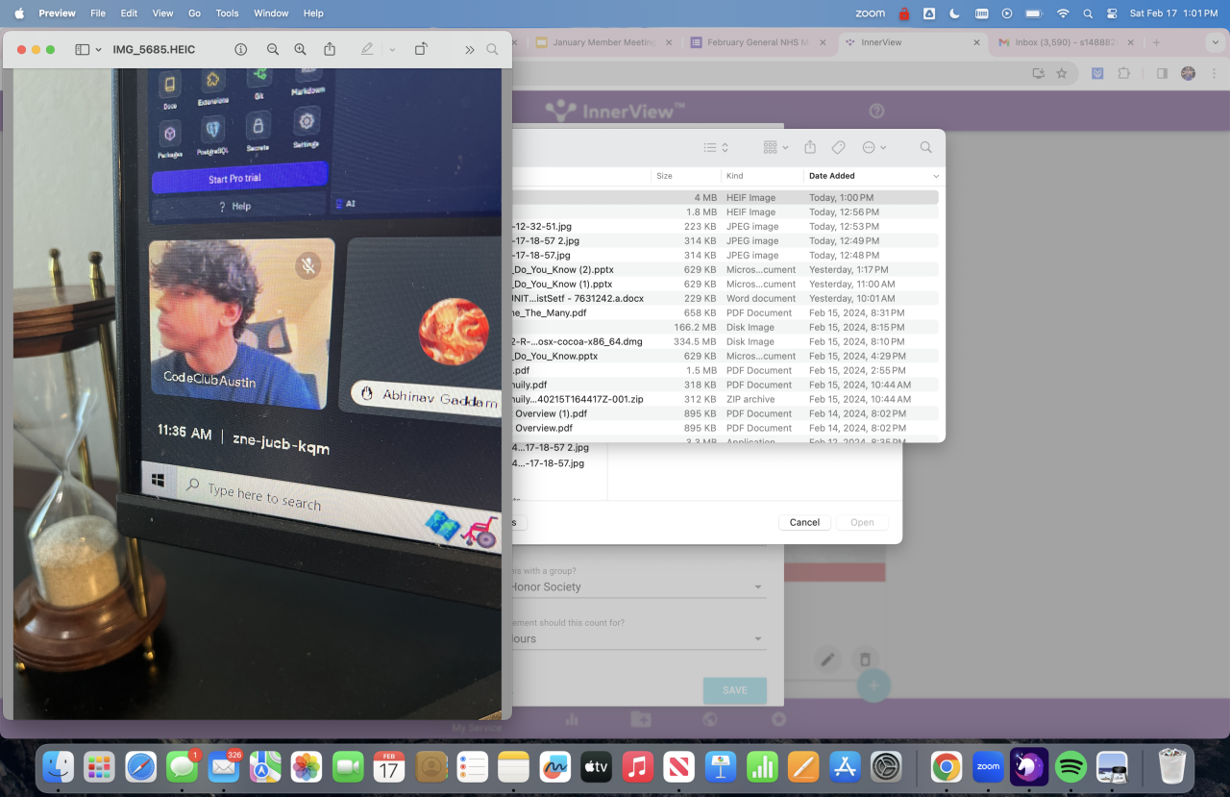Bookmark this page with the star icon
Image resolution: width=1230 pixels, height=797 pixels.
tap(1062, 73)
